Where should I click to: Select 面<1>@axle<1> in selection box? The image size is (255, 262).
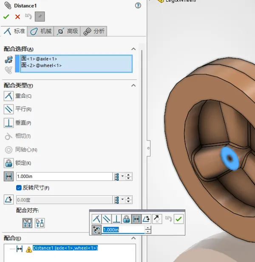click(x=39, y=59)
